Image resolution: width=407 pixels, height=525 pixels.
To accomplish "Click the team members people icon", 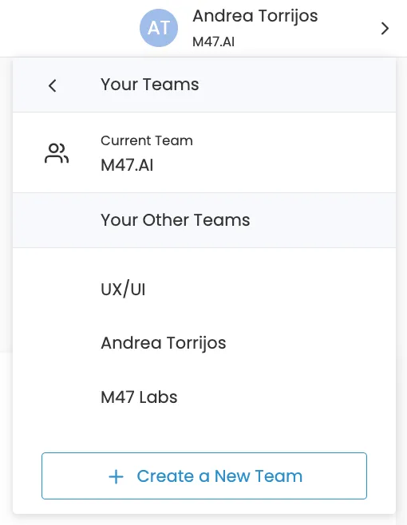I will pos(57,153).
